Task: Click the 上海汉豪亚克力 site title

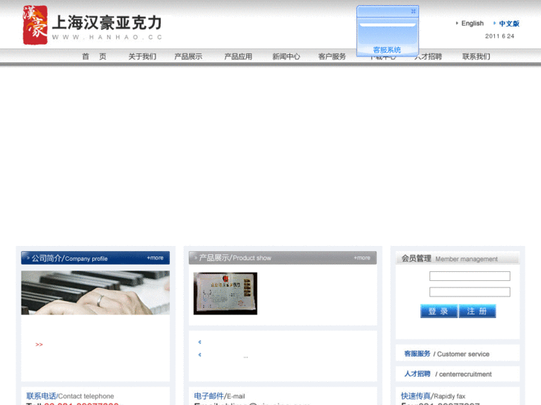Action: (x=107, y=23)
